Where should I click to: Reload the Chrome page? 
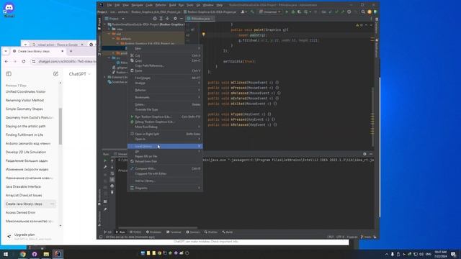point(24,61)
